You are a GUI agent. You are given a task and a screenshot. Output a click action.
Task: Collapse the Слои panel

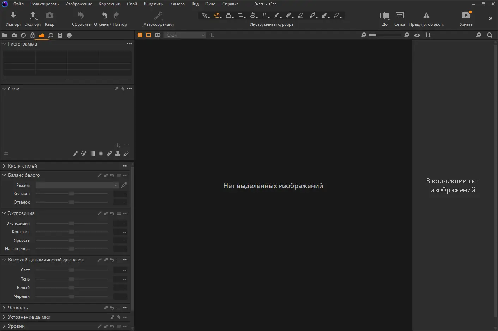tap(4, 89)
